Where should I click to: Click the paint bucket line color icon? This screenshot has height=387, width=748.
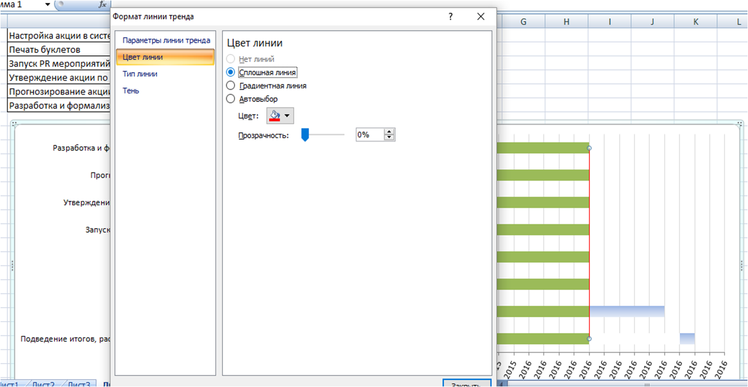[x=275, y=115]
